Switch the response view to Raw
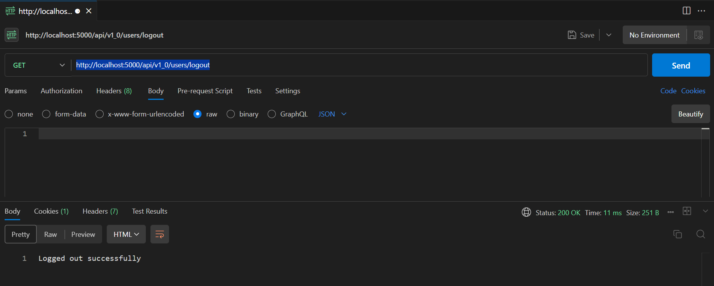 50,234
